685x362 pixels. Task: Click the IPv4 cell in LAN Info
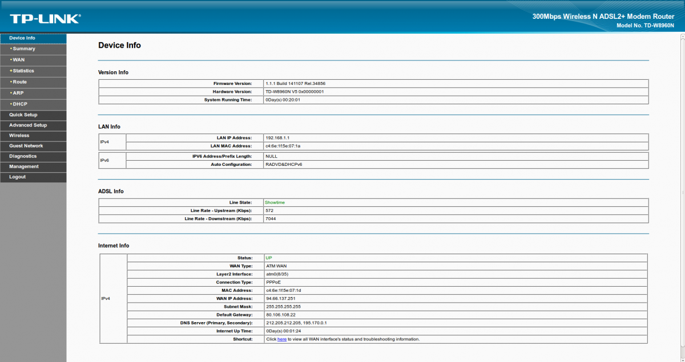[112, 142]
